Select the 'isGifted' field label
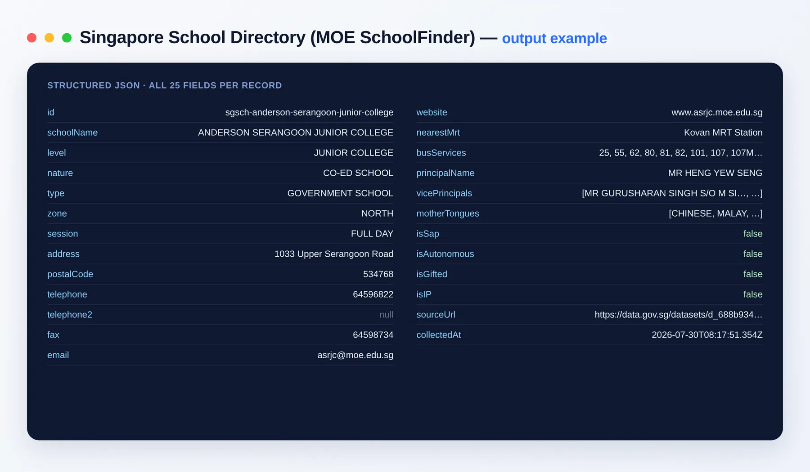The width and height of the screenshot is (810, 472). [432, 274]
